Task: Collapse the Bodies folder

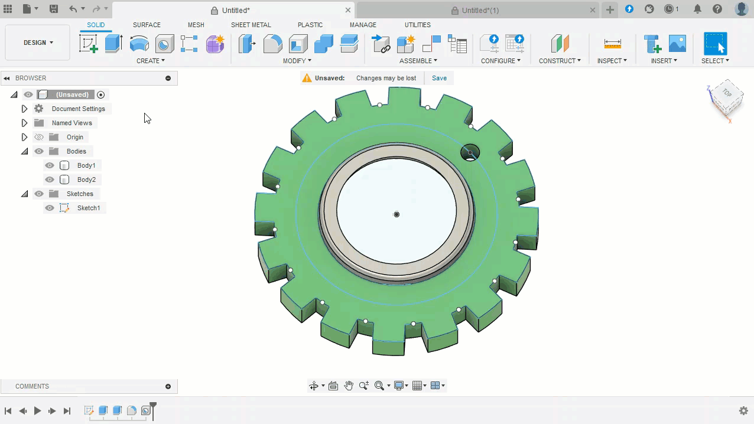Action: [24, 151]
